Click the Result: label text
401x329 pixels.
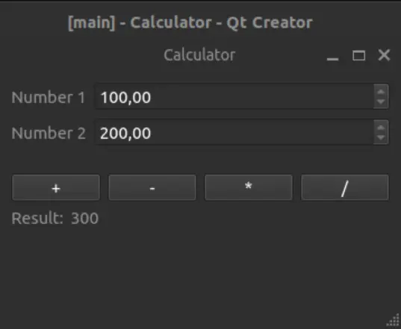click(x=37, y=218)
